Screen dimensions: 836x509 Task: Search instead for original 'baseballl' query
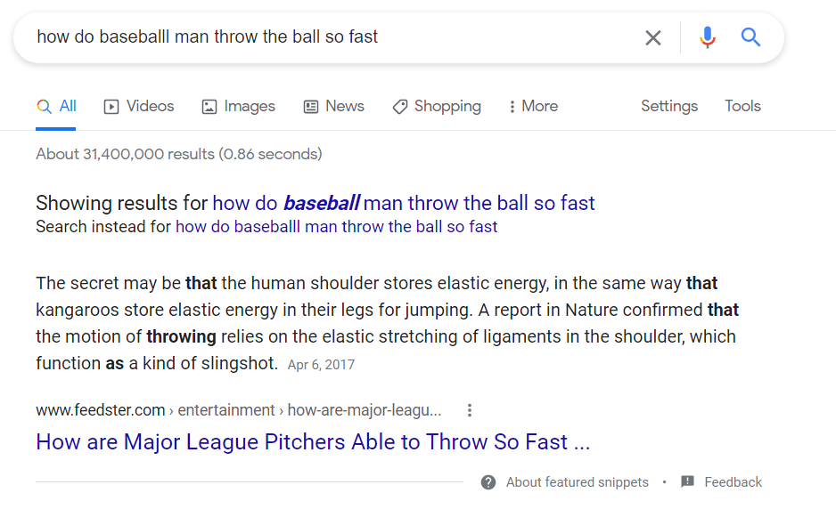(x=336, y=227)
